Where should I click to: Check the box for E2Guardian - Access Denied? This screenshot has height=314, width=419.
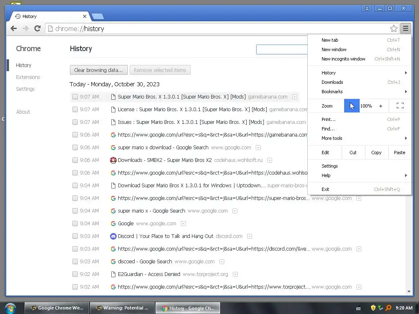pos(75,274)
